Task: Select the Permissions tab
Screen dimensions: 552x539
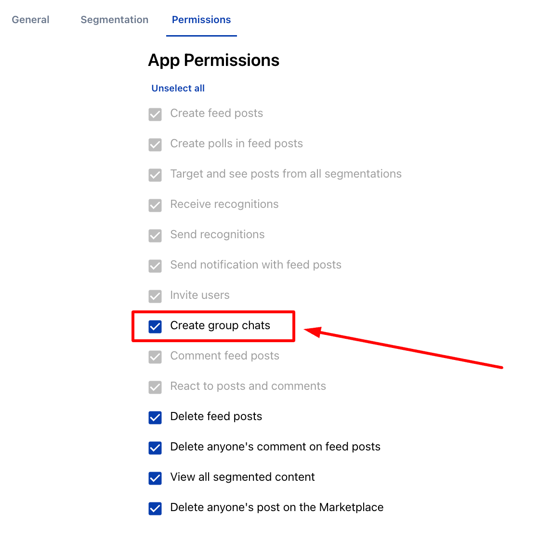Action: pos(201,20)
